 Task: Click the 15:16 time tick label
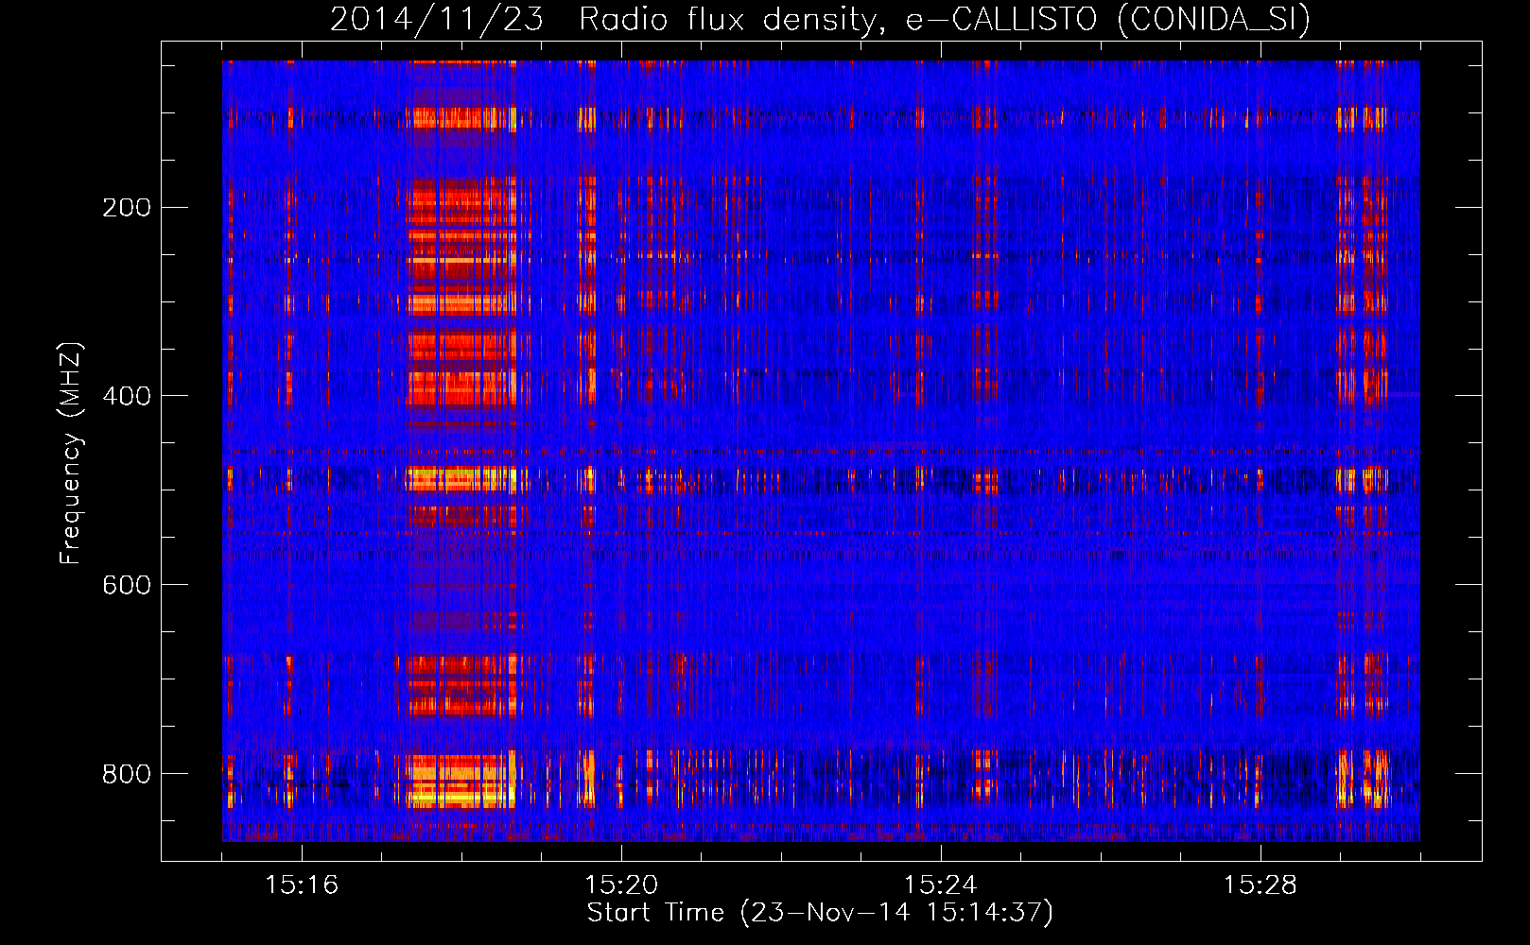coord(302,885)
